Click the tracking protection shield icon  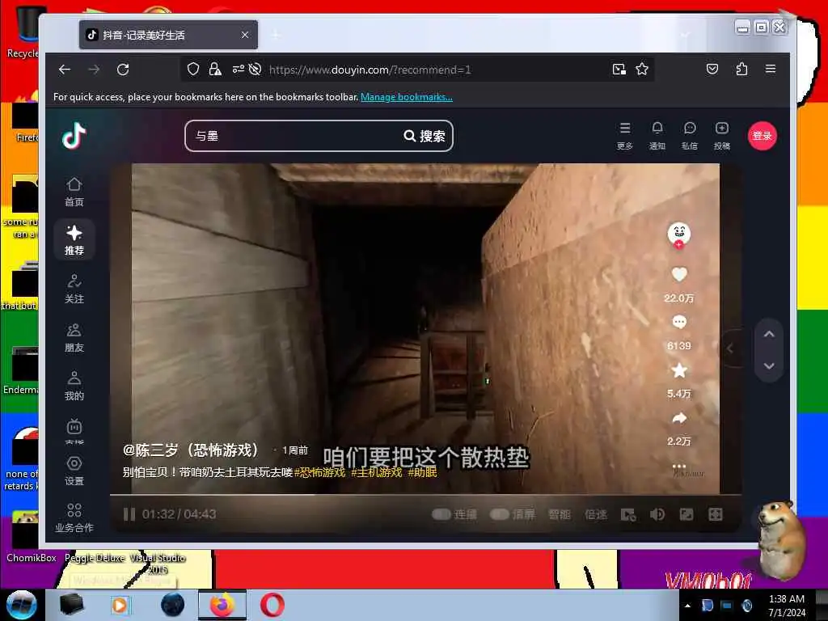click(x=193, y=70)
